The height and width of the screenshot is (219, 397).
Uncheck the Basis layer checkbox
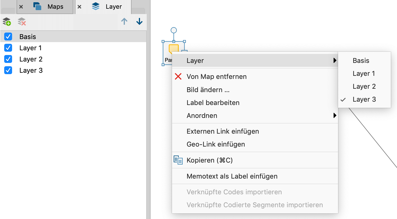coord(8,36)
